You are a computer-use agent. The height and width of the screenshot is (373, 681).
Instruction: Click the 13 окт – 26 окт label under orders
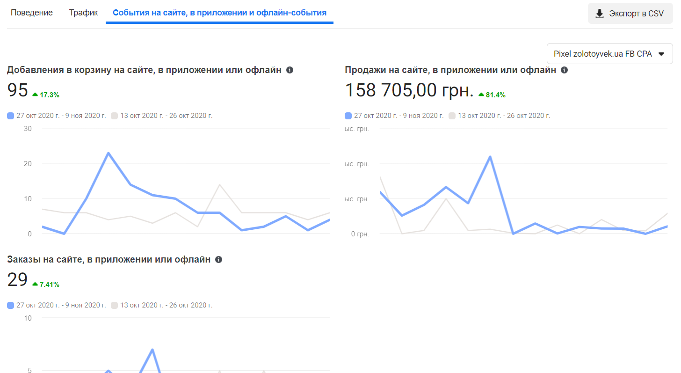[x=166, y=305]
